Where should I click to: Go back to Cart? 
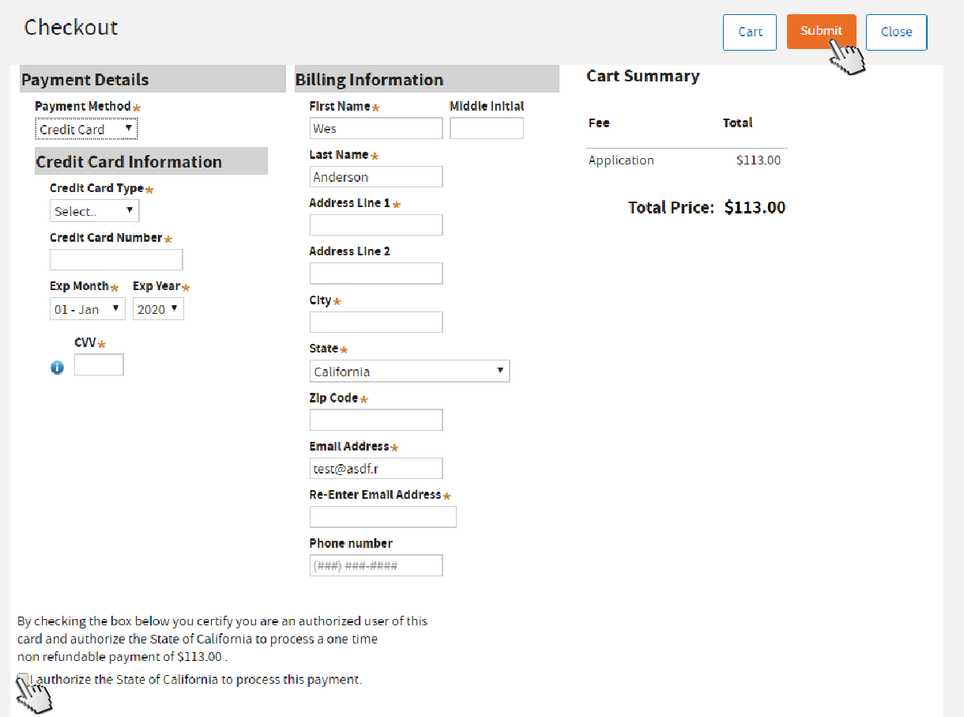(x=750, y=32)
